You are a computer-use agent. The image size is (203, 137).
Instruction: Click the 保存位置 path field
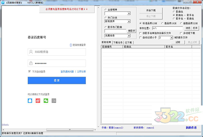[x=167, y=28]
